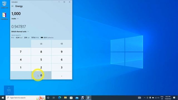Minimize the Calculator window

pyautogui.click(x=59, y=2)
